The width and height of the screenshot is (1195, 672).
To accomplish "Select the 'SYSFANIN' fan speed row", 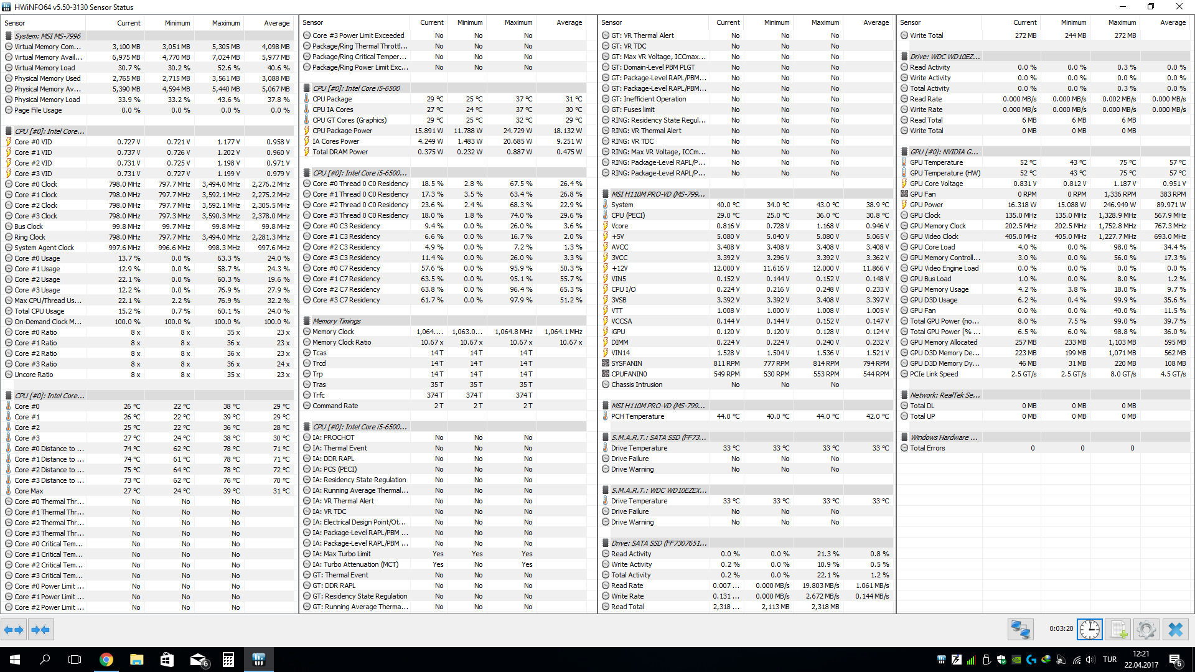I will 747,363.
